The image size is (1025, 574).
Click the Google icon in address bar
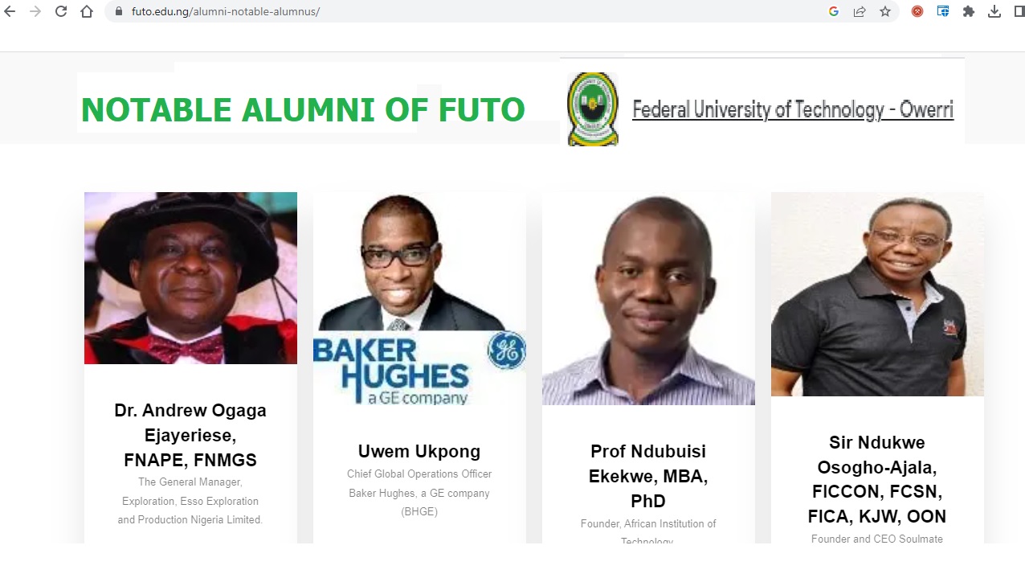pyautogui.click(x=834, y=12)
